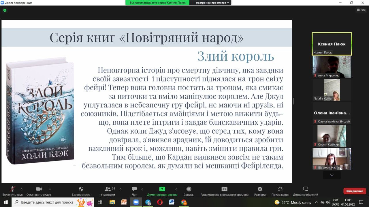Open Task View on the taskbar
369x207 pixels.
point(100,202)
